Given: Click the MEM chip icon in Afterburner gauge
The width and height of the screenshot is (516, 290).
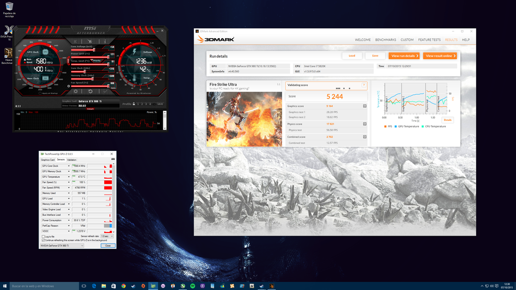Looking at the screenshot, I should click(45, 78).
